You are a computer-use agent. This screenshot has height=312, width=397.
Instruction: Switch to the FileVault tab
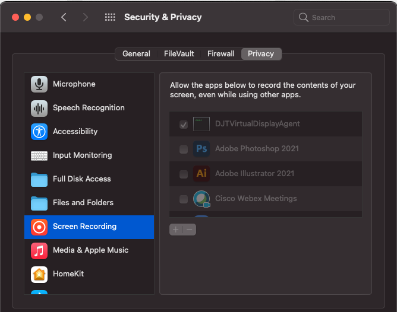179,54
